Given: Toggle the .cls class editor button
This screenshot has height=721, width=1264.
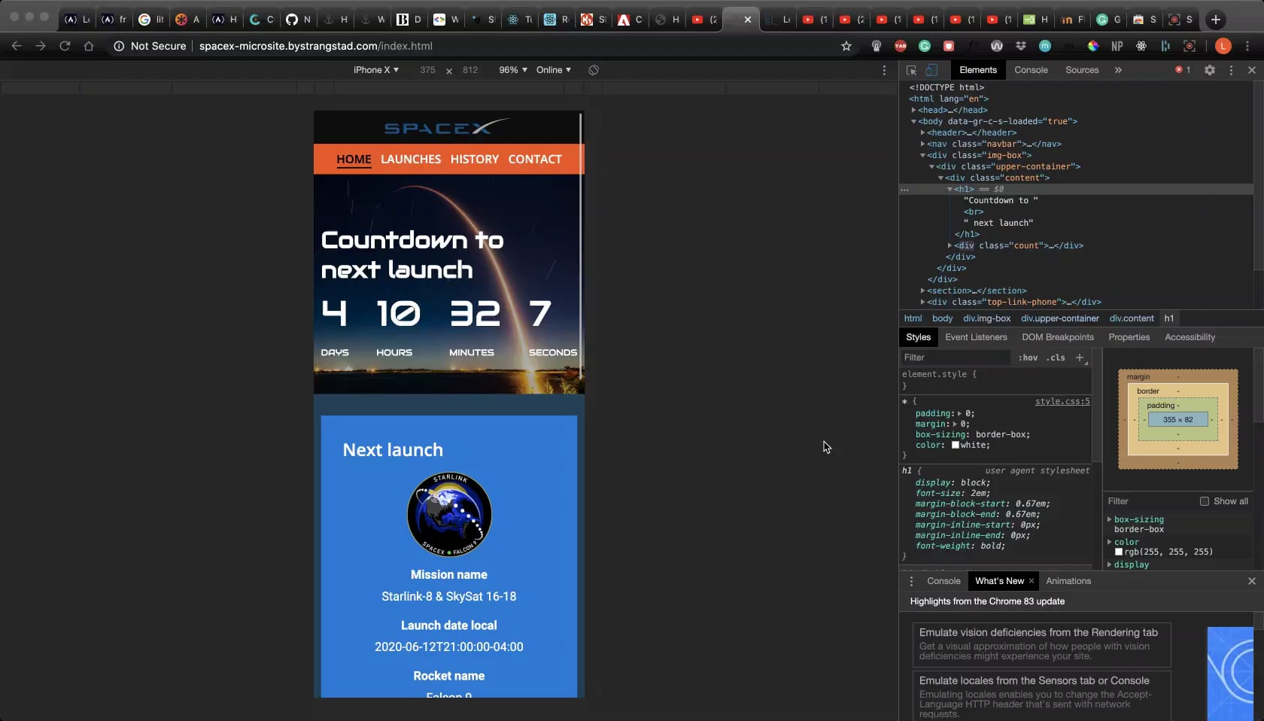Looking at the screenshot, I should [1056, 357].
